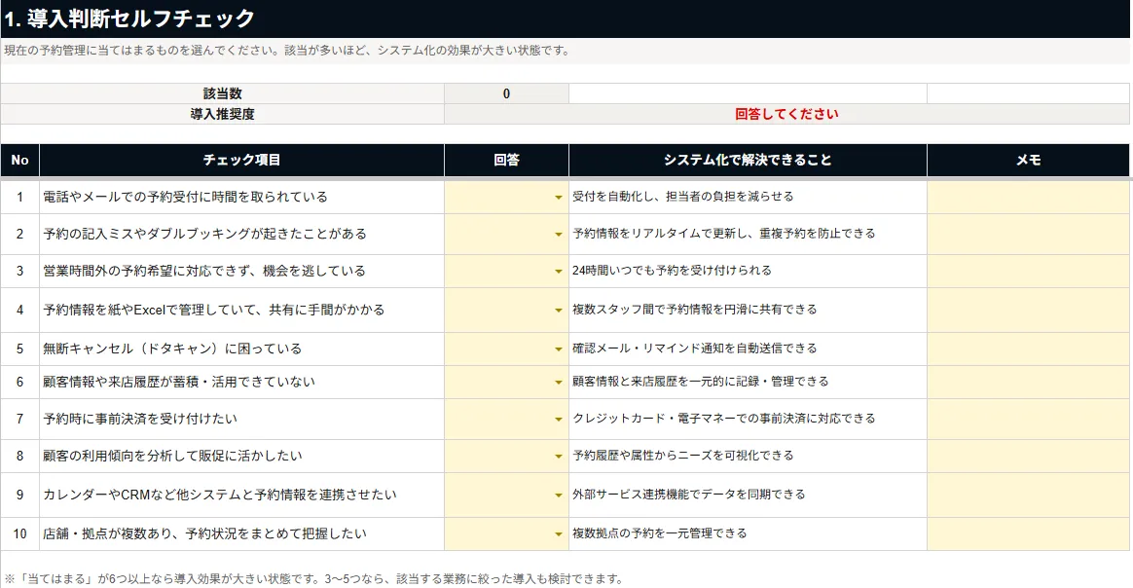The width and height of the screenshot is (1133, 588).
Task: Click memo cell for row 4 複数スタッフ間
Action: [1028, 310]
